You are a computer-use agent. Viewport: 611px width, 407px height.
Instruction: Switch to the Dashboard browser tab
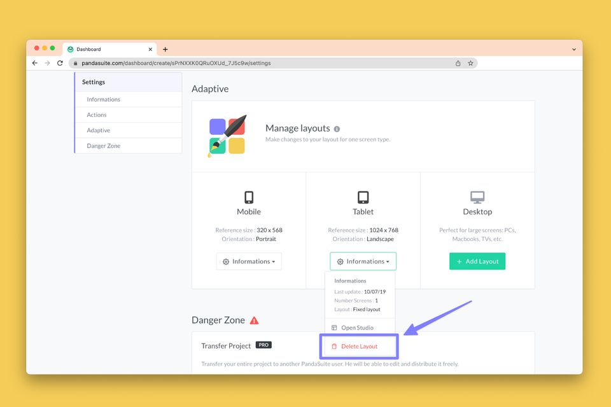[90, 49]
